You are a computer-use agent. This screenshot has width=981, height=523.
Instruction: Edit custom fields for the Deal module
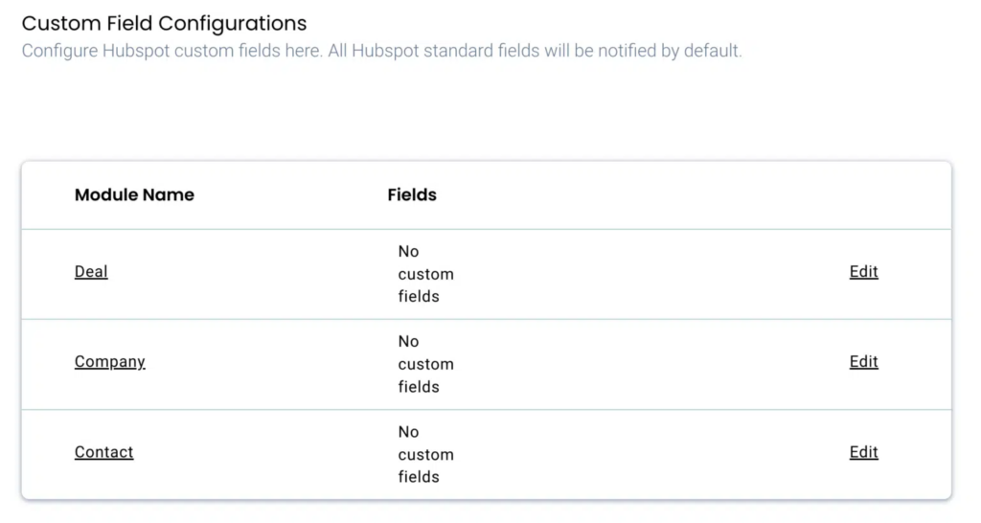point(863,271)
